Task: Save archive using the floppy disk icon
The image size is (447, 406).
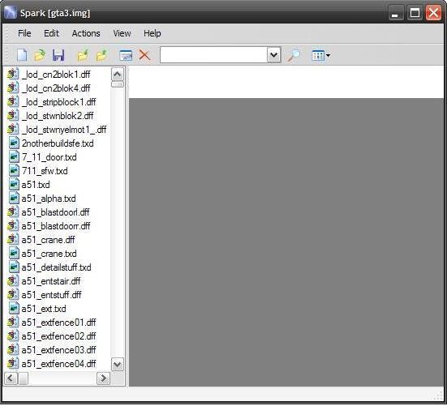Action: coord(58,55)
